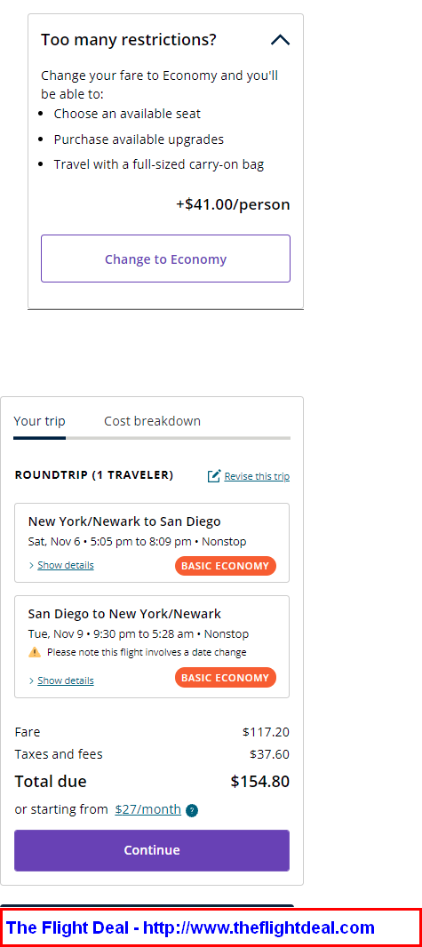This screenshot has width=422, height=947.
Task: Click the purple Continue button
Action: click(x=152, y=850)
